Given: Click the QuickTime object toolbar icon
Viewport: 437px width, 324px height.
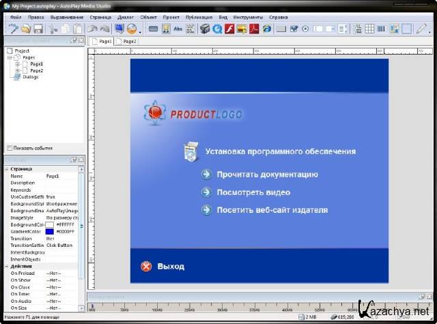Looking at the screenshot, I should pos(217,29).
